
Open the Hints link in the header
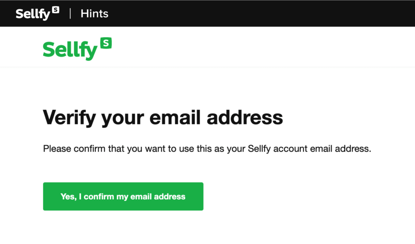[94, 14]
